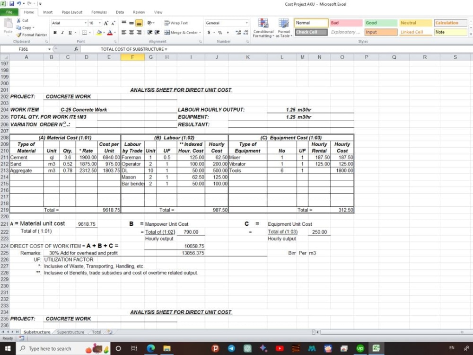
Task: Switch to the Data tab
Action: point(120,12)
